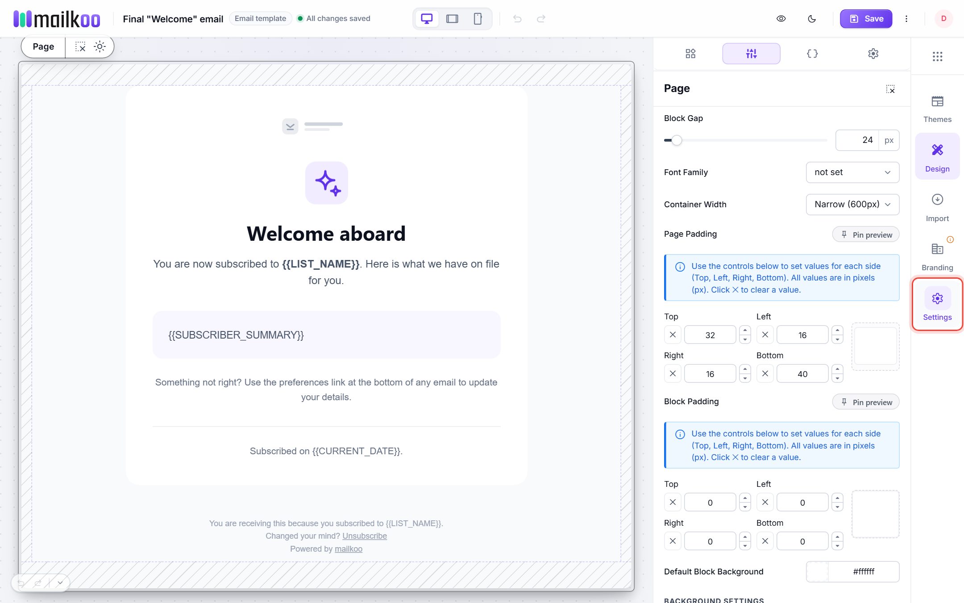Switch to desktop preview mode
This screenshot has height=603, width=964.
pos(427,19)
